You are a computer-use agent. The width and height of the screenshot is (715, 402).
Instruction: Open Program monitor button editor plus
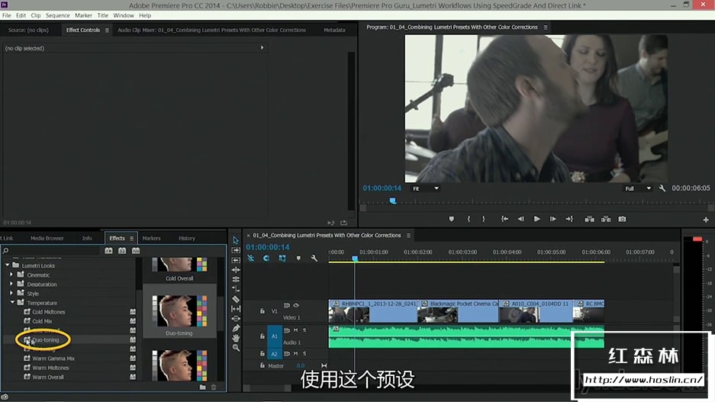pos(705,220)
